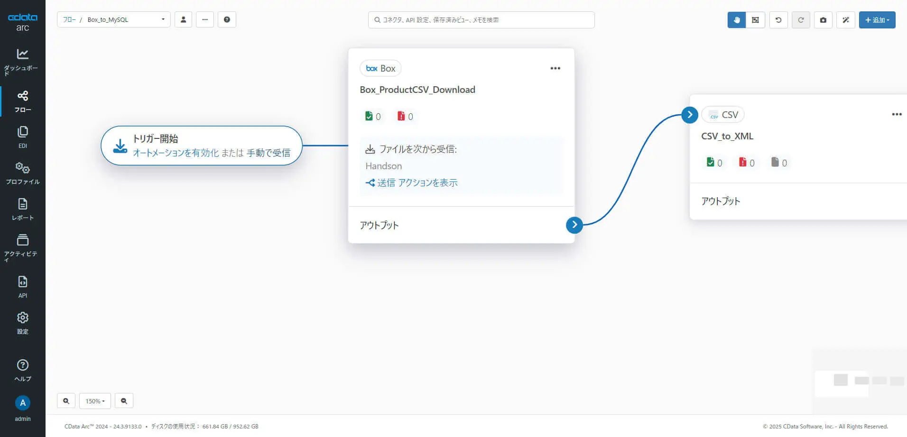Screen dimensions: 907x437
Task: View CSV connector unsent files count
Action: [x=779, y=163]
